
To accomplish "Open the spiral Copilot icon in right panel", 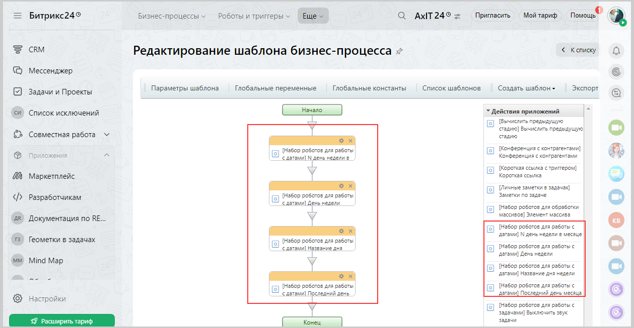I will point(616,71).
